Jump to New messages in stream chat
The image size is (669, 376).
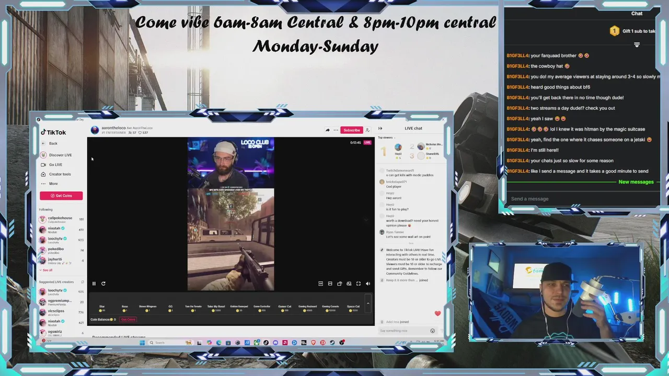tap(636, 182)
